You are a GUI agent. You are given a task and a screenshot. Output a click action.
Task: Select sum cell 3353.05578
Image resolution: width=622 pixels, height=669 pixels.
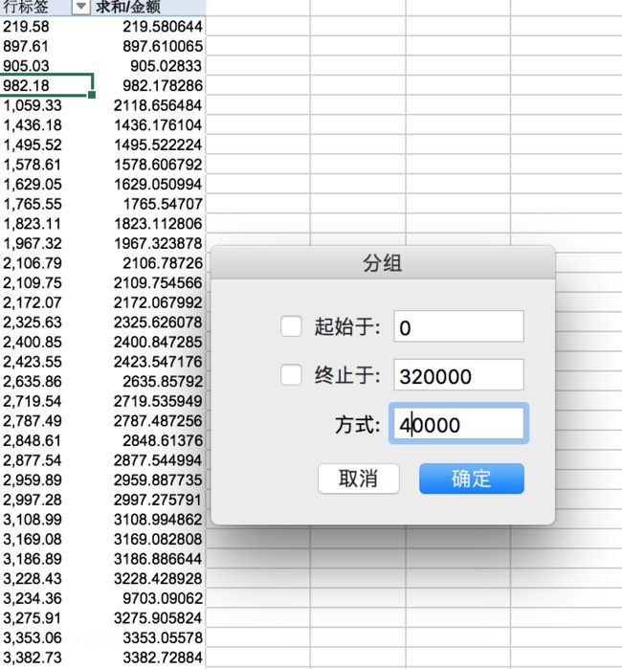click(x=149, y=637)
